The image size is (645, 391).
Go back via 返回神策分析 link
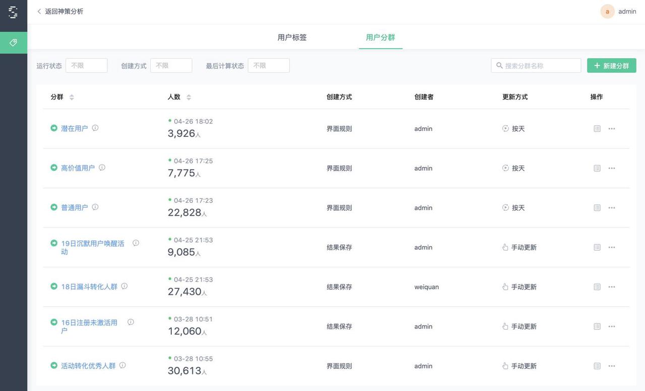[x=60, y=11]
